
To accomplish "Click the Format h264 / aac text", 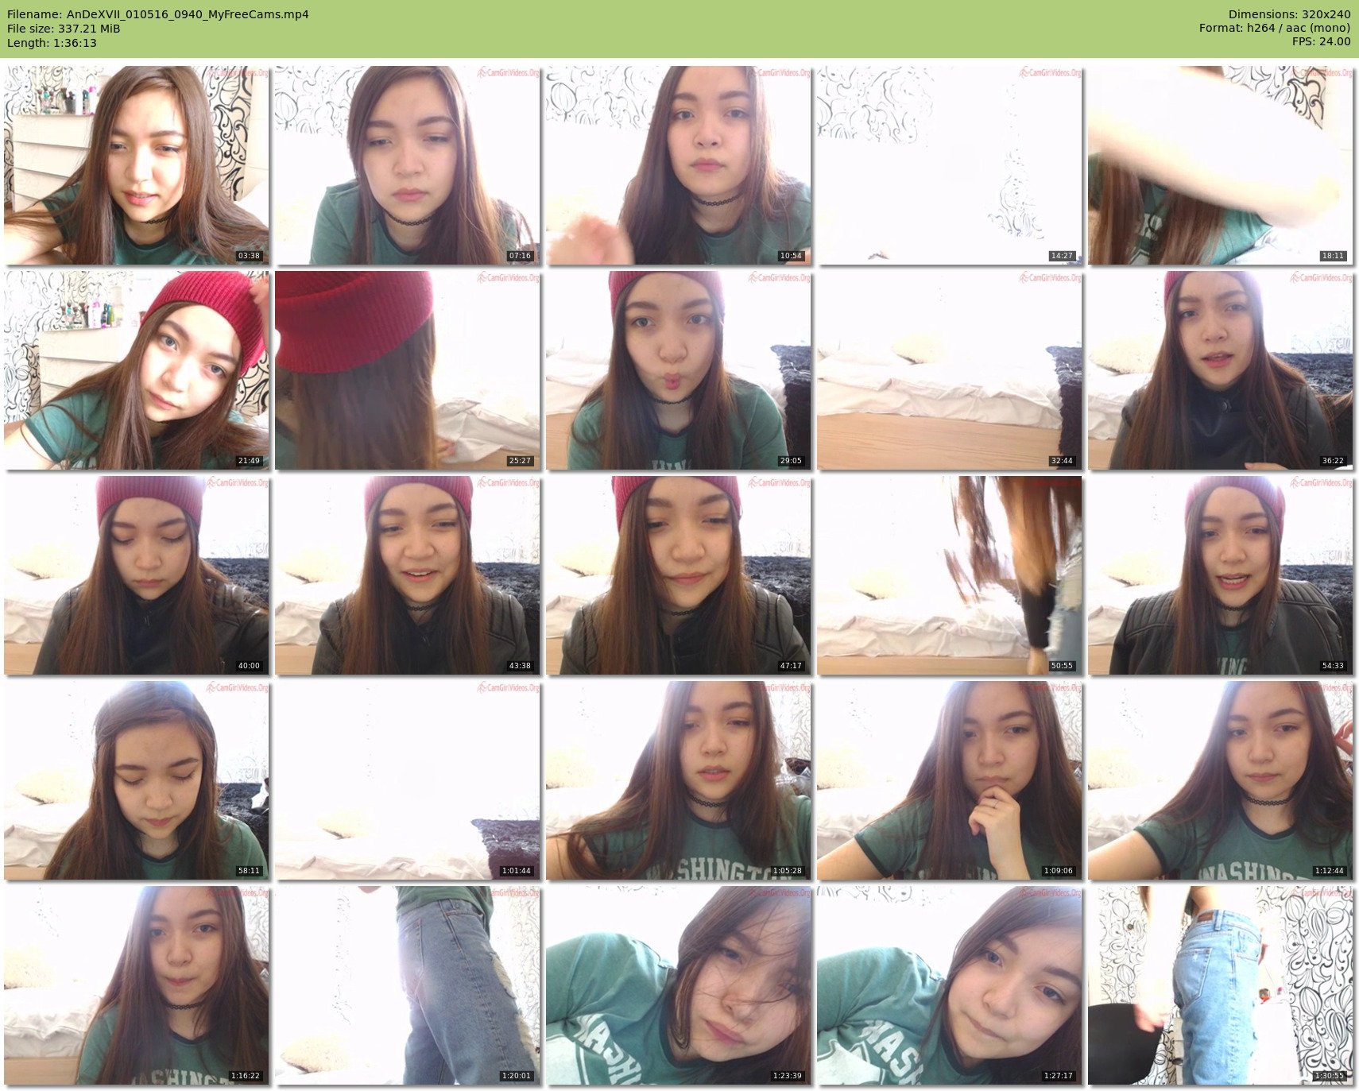I will coord(1274,28).
